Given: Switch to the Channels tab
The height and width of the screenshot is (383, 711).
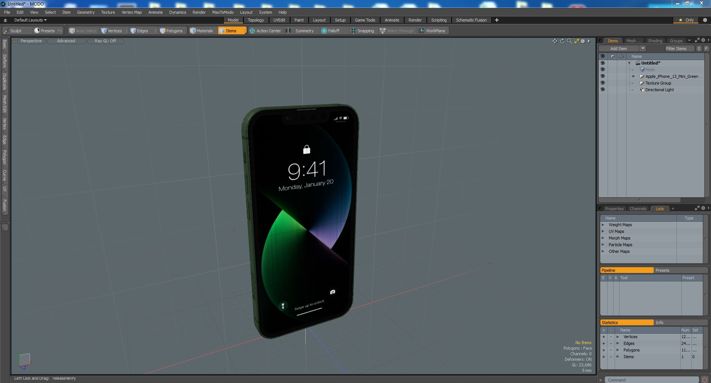Looking at the screenshot, I should point(638,209).
